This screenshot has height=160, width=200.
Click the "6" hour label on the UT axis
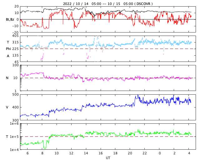click(x=27, y=153)
